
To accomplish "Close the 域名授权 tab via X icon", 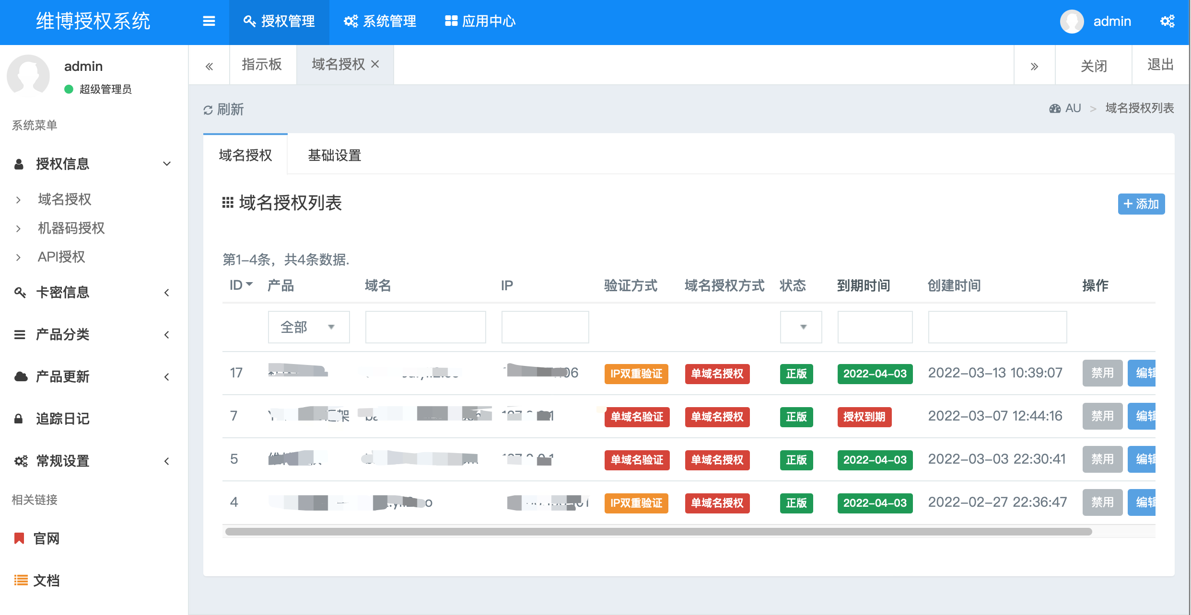I will point(375,64).
